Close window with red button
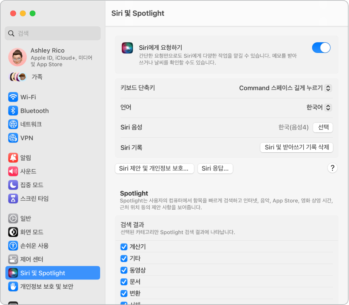Screen dimensions: 349x305 (x=13, y=14)
